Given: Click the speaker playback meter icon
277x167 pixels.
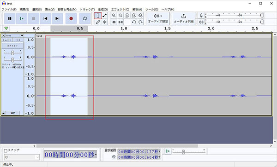Looking at the screenshot, I should (x=201, y=22).
